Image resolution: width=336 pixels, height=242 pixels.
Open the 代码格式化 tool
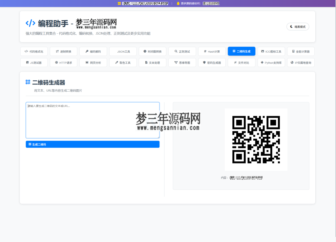click(x=34, y=51)
